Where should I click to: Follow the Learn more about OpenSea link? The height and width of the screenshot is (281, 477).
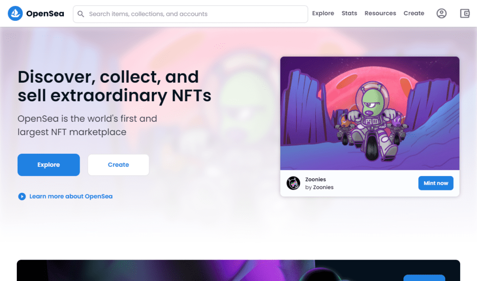(71, 196)
